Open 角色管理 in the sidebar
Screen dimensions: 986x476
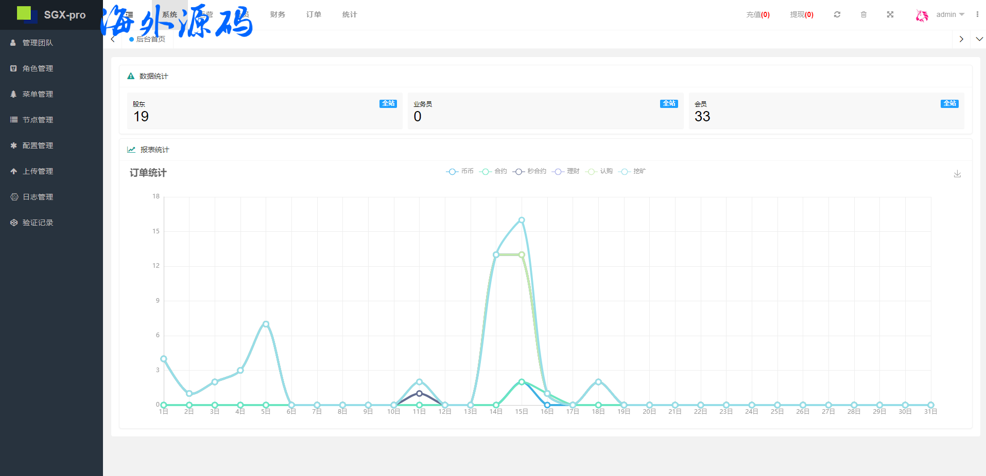point(38,68)
